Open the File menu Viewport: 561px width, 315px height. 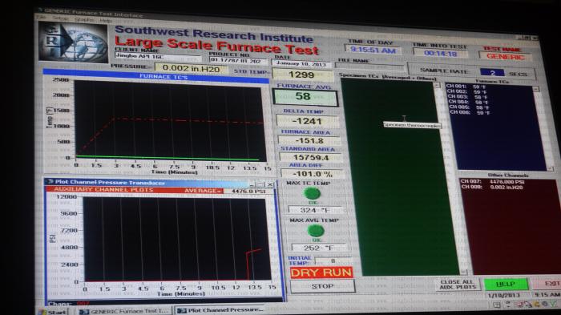[42, 17]
